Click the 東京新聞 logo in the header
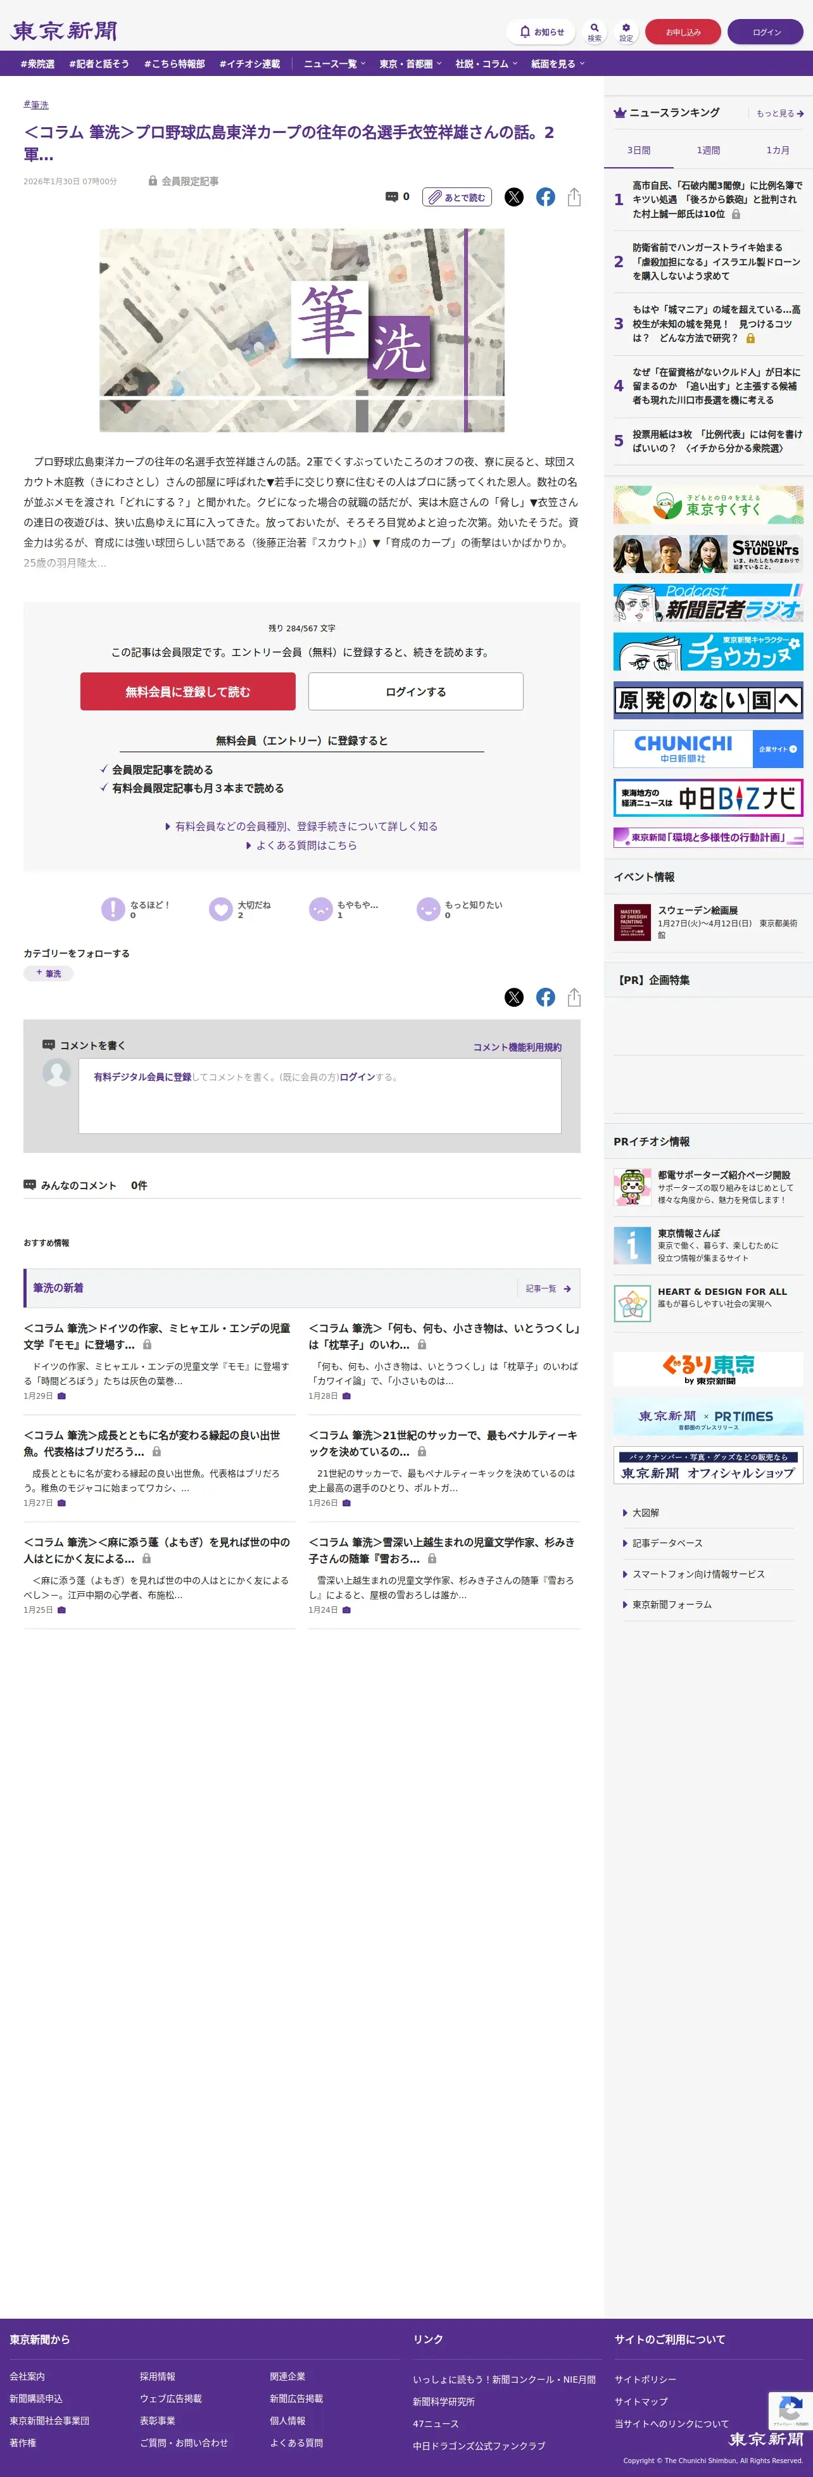This screenshot has height=2477, width=813. coord(63,31)
